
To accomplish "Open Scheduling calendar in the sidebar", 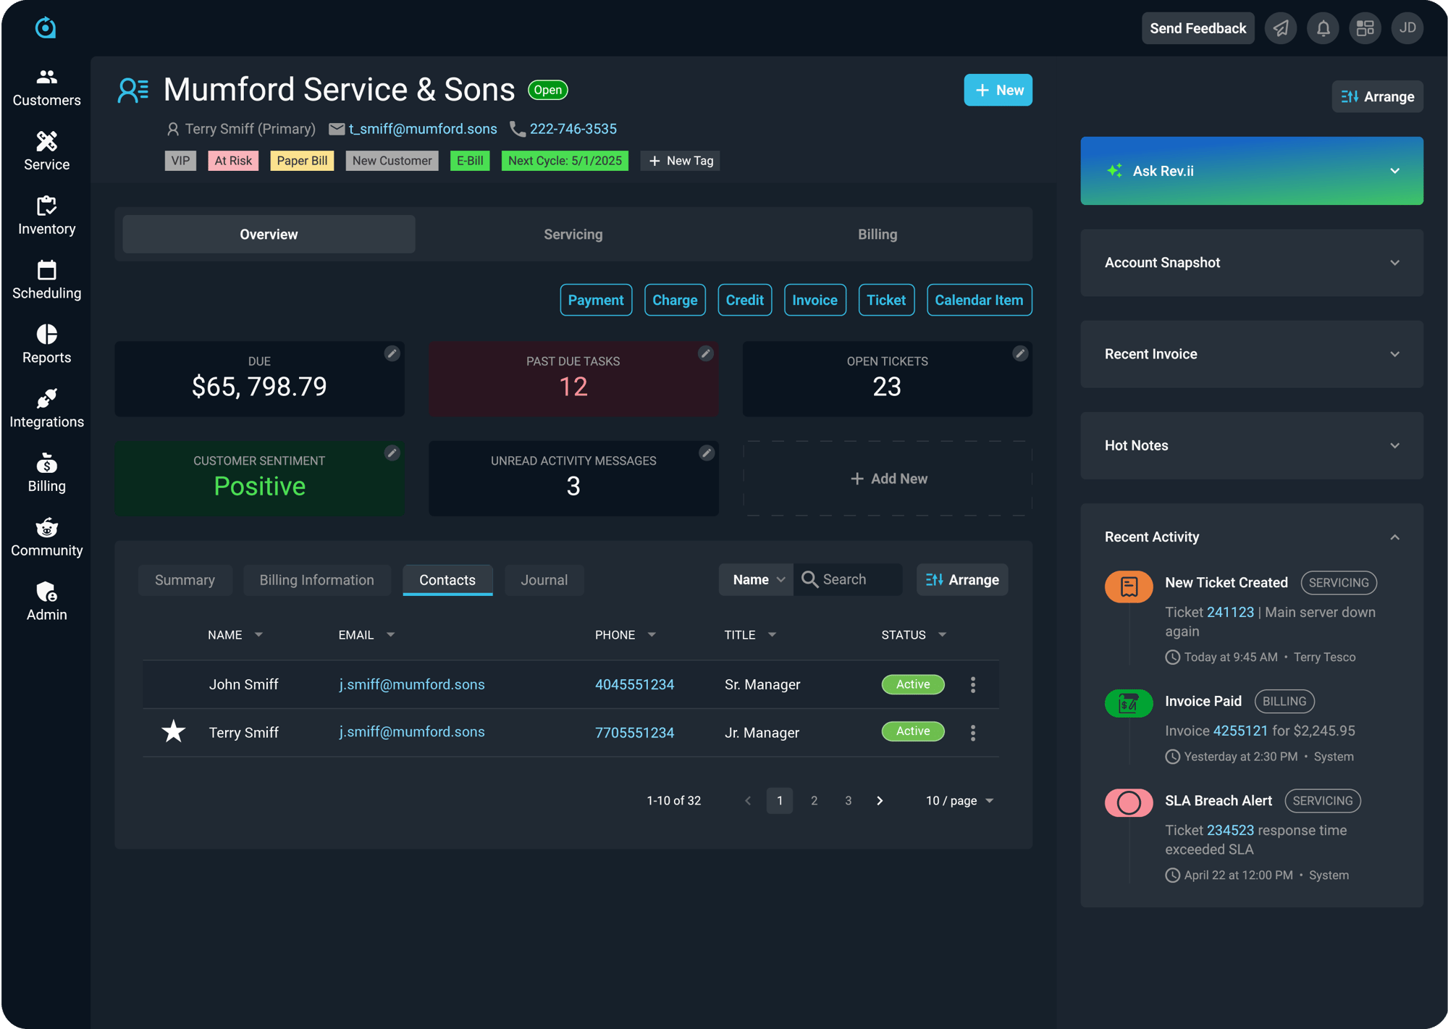I will pyautogui.click(x=46, y=280).
